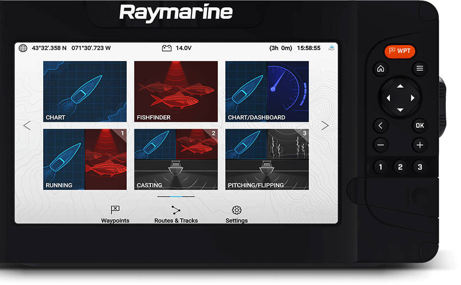Click the Raymarine logo

176,13
